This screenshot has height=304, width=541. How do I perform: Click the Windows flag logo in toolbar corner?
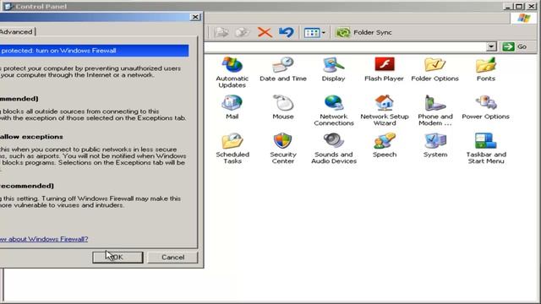pos(524,18)
